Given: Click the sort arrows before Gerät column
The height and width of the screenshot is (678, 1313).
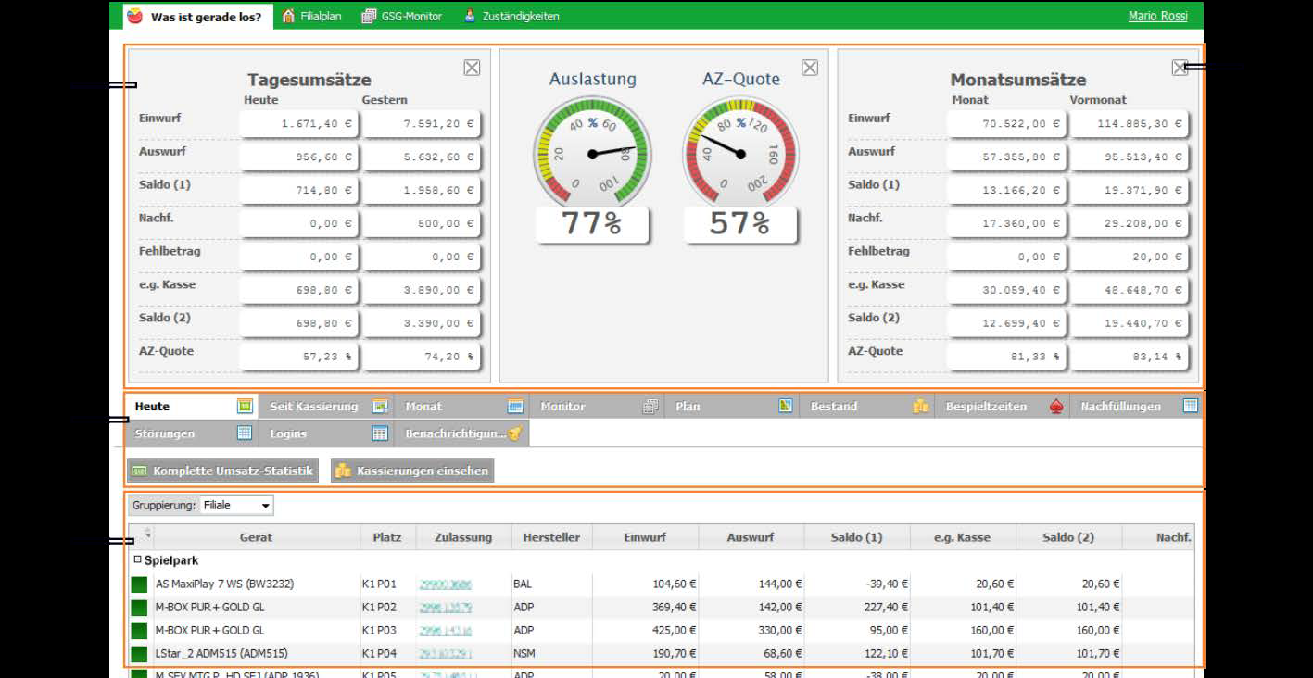Looking at the screenshot, I should tap(146, 534).
